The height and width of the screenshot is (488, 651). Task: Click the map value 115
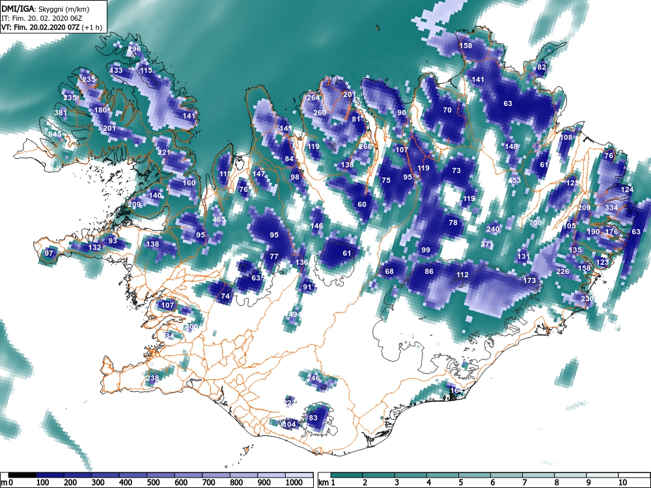coord(146,70)
